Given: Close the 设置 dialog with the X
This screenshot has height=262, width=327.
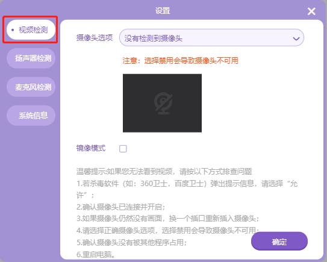Looking at the screenshot, I should (311, 11).
